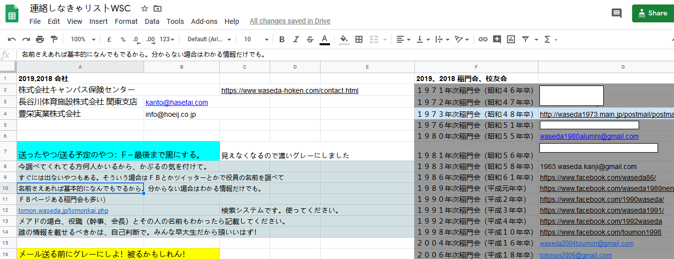The height and width of the screenshot is (259, 674).
Task: Star this spreadsheet
Action: click(145, 8)
